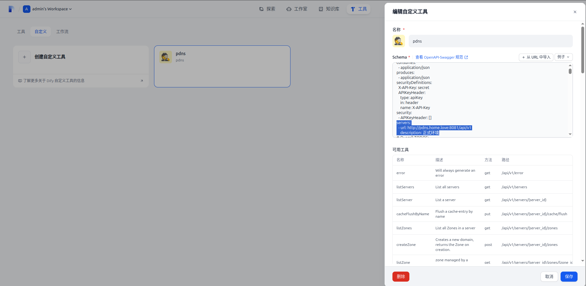Click the name input field containing pdns

491,41
